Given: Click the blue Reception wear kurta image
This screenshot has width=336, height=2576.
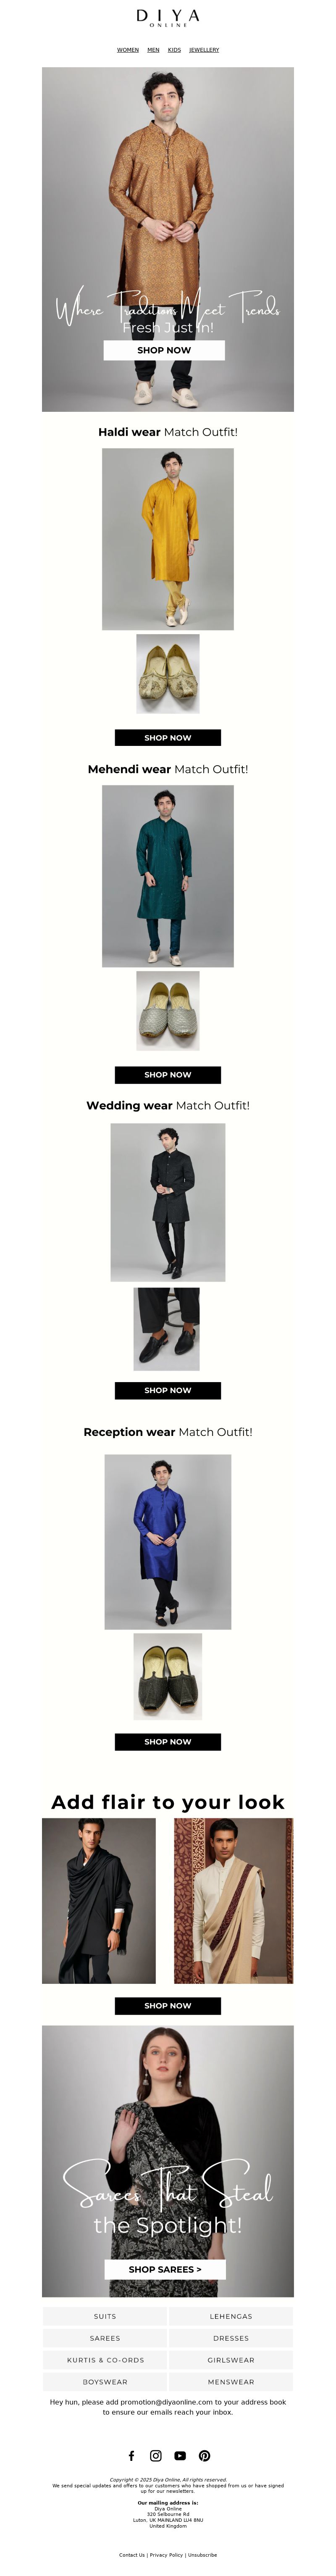Looking at the screenshot, I should 168,1542.
